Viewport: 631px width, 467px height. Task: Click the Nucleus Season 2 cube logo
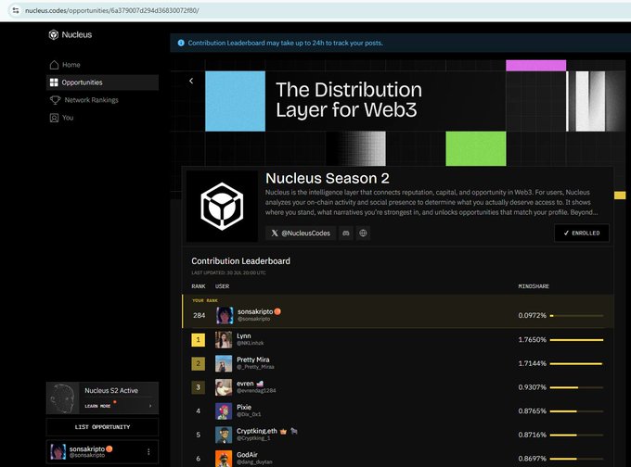tap(222, 207)
